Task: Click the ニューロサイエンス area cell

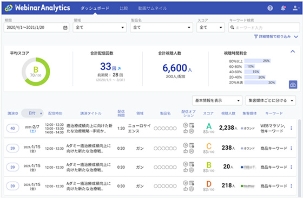Action: (140, 128)
